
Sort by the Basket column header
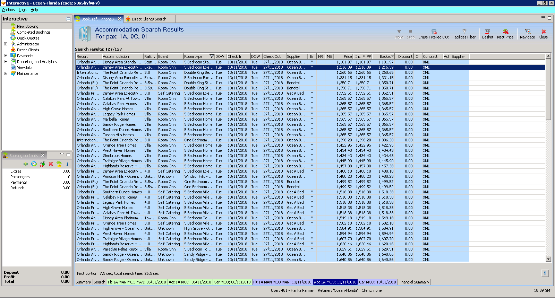[385, 56]
